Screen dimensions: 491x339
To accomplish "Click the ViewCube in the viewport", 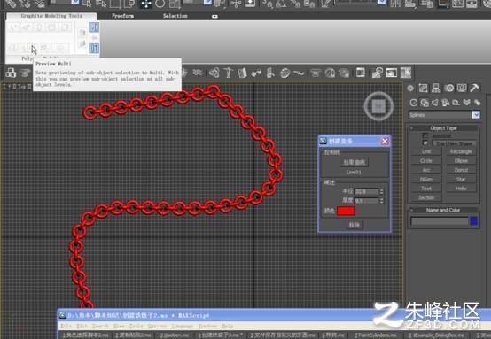I will (x=378, y=106).
